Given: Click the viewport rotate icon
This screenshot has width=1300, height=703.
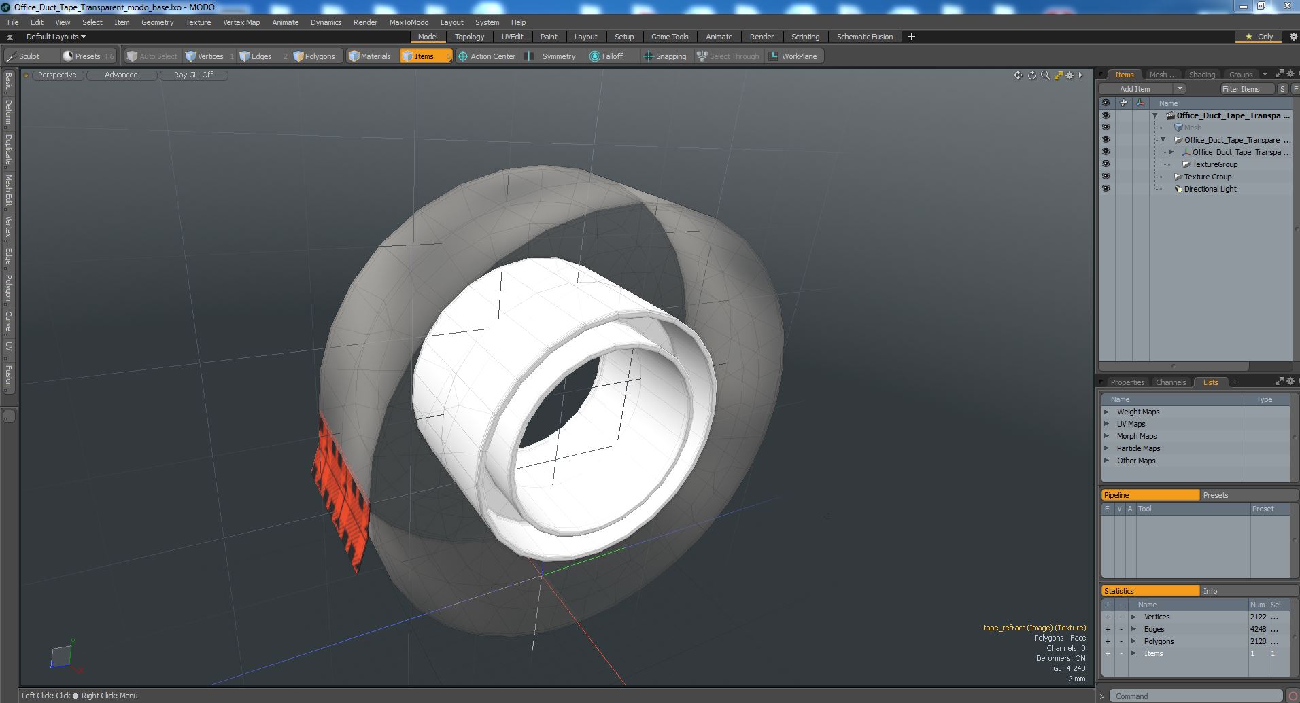Looking at the screenshot, I should 1031,75.
